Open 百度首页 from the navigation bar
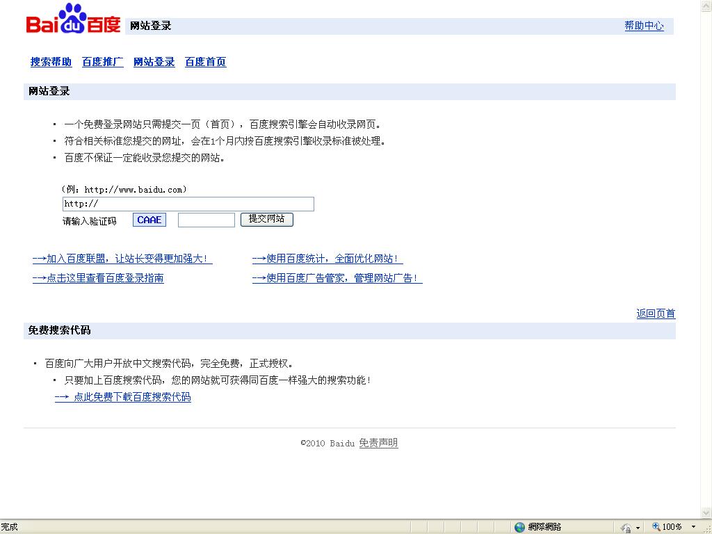 click(x=205, y=62)
